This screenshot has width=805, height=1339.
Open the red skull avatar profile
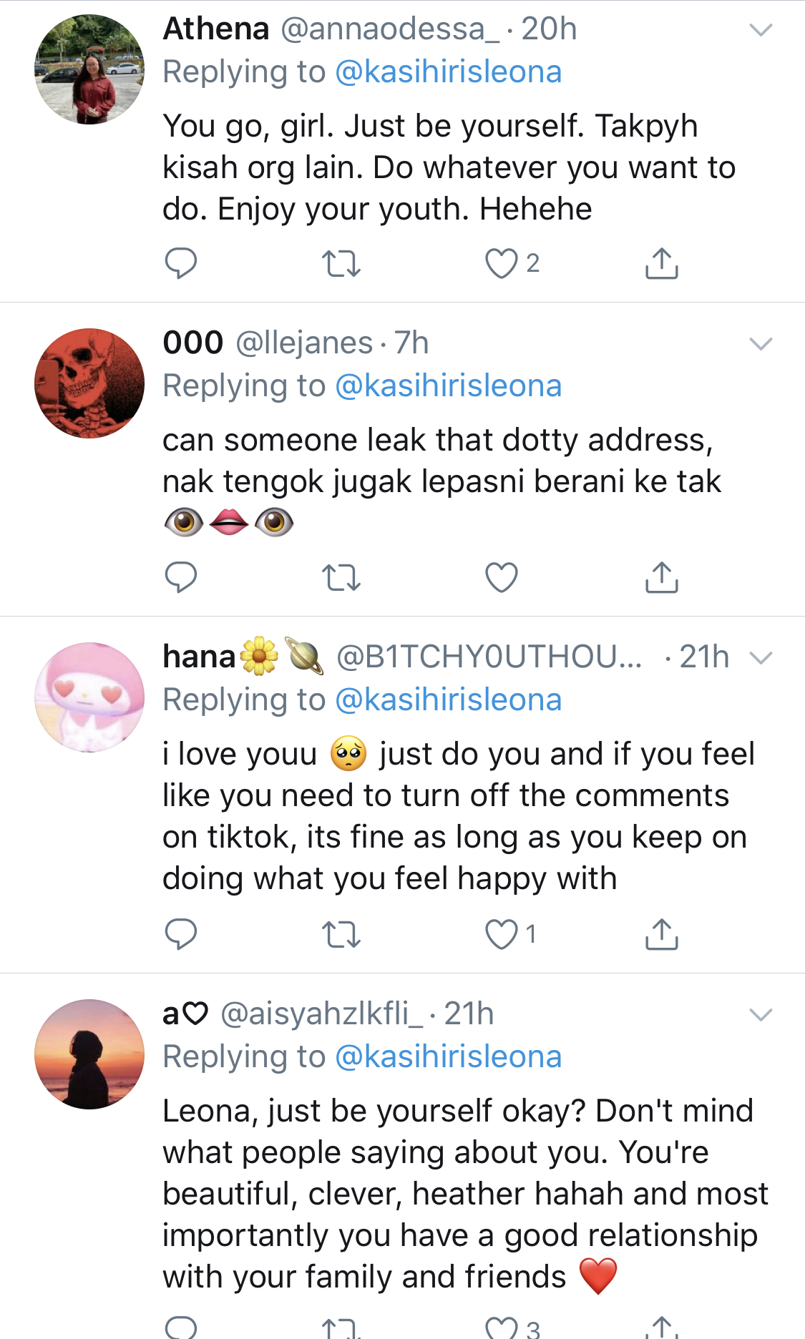tap(89, 383)
